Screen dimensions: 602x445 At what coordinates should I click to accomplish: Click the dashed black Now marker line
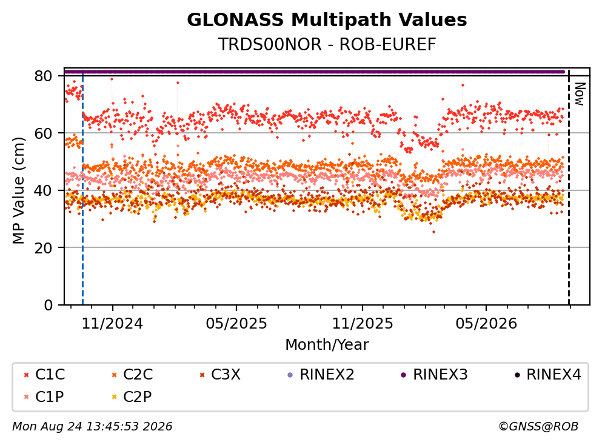click(569, 188)
